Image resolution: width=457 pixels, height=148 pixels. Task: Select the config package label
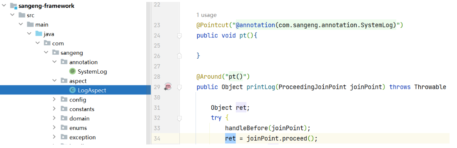point(78,100)
